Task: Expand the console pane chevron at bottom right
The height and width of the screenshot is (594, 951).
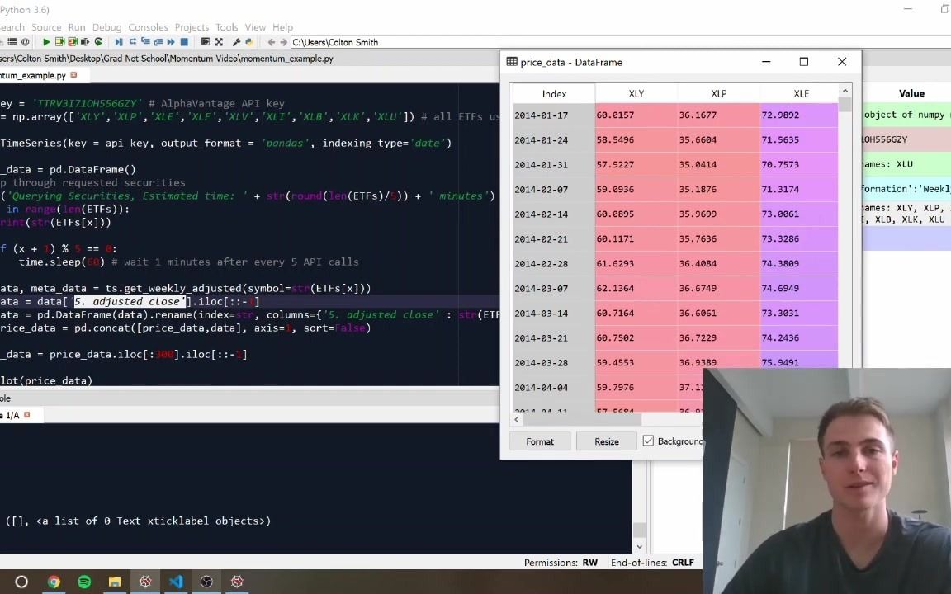Action: coord(639,546)
